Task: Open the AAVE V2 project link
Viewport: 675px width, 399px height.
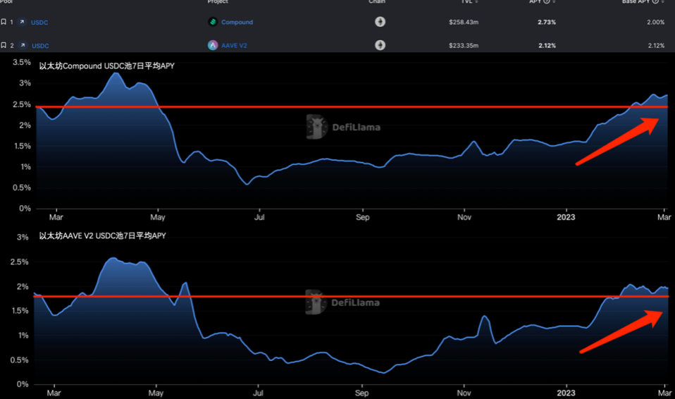Action: tap(234, 45)
